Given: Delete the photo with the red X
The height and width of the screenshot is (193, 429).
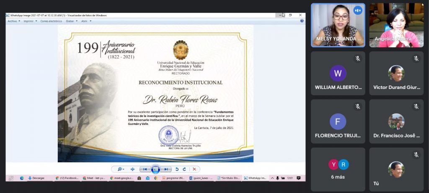Looking at the screenshot, I should 194,169.
